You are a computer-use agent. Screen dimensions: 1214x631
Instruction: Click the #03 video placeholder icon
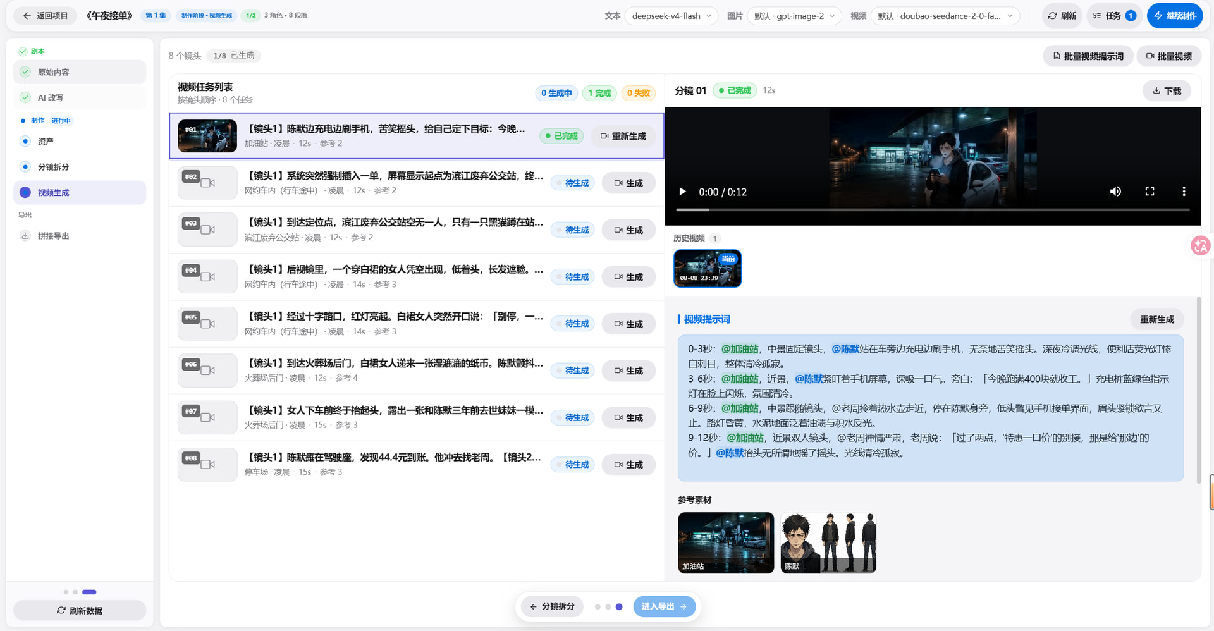(x=207, y=230)
